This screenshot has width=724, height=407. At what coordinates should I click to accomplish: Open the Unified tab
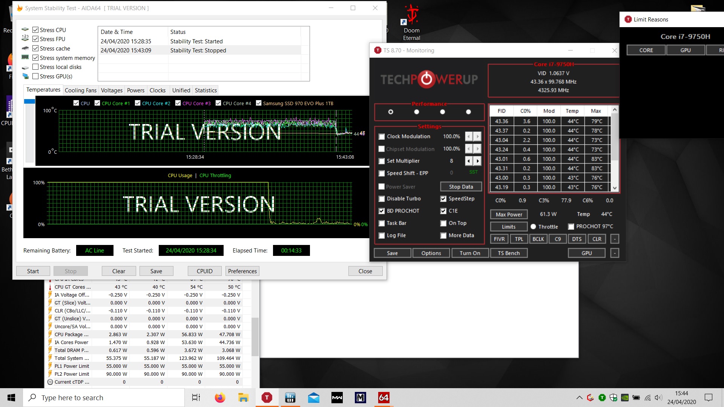pyautogui.click(x=181, y=90)
